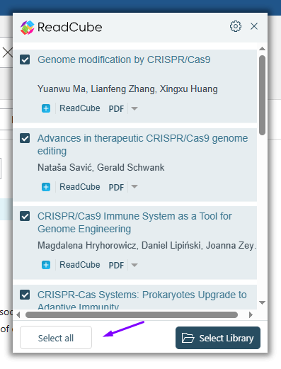This screenshot has width=281, height=369.
Task: Add CRISPR/Cas9 Immune System article with plus icon
Action: point(46,265)
